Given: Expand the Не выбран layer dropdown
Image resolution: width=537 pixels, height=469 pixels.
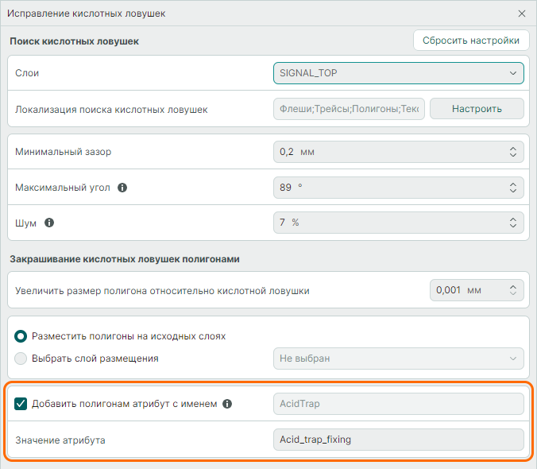Looking at the screenshot, I should pyautogui.click(x=398, y=359).
